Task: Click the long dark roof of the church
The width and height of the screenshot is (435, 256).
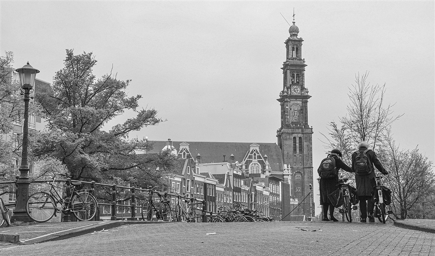Action: (x=217, y=151)
